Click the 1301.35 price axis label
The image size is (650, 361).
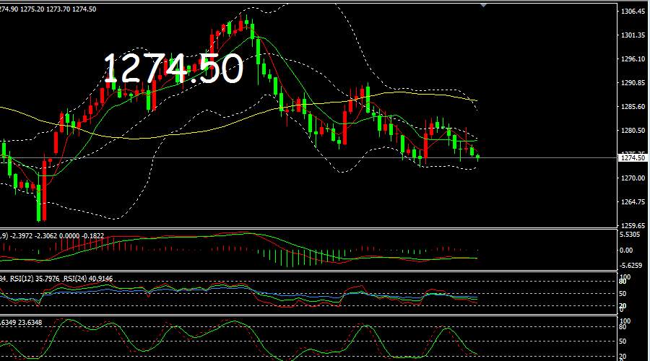pos(633,35)
